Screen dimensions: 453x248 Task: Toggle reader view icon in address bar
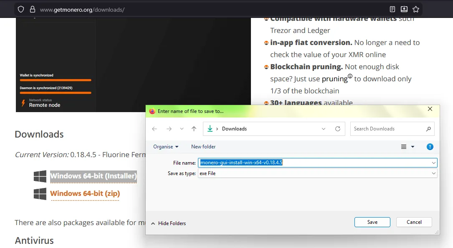pyautogui.click(x=392, y=9)
